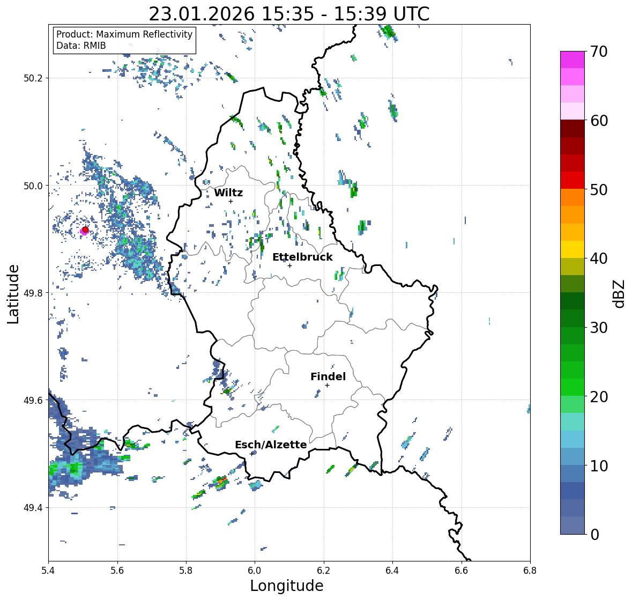Viewport: 632px width, 599px height.
Task: Click the red dot marker near 5.5 longitude
Action: coord(85,230)
